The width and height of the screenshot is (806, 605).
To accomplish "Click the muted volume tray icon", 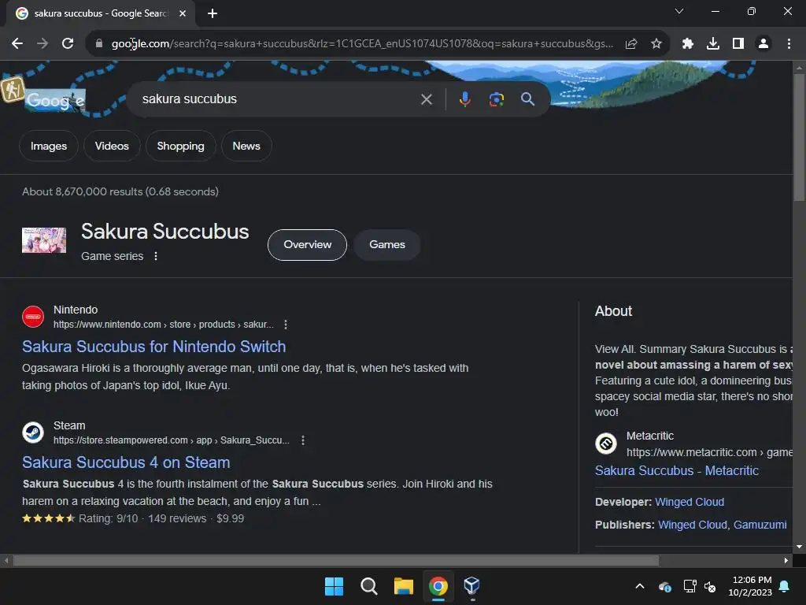I will click(x=710, y=586).
